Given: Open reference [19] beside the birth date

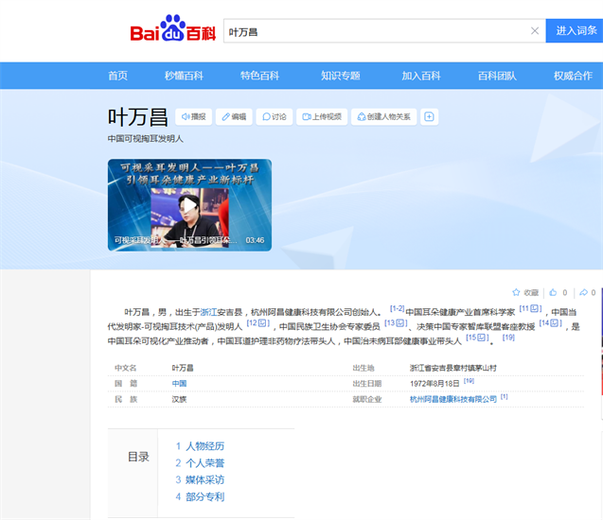Looking at the screenshot, I should (469, 381).
